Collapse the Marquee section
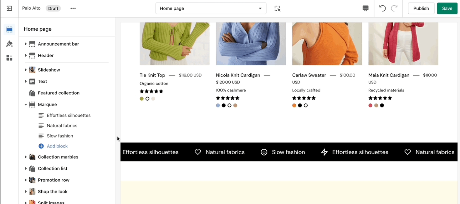The height and width of the screenshot is (204, 460). point(26,105)
